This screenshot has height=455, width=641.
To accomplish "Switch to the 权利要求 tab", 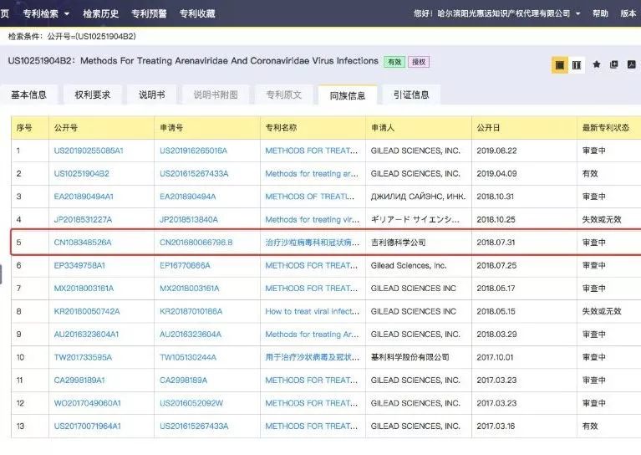I will click(x=93, y=95).
